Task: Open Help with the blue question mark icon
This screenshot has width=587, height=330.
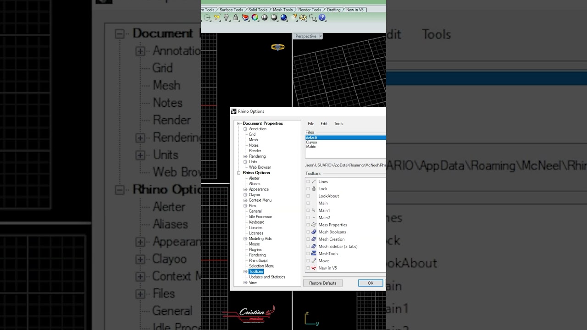Action: pyautogui.click(x=322, y=17)
